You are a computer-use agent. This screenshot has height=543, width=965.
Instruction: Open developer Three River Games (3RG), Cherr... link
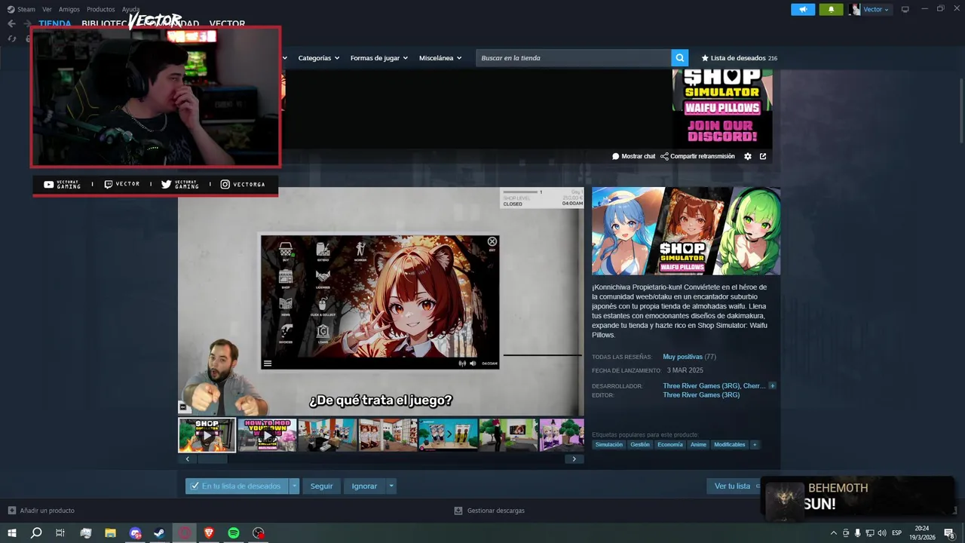click(x=714, y=386)
